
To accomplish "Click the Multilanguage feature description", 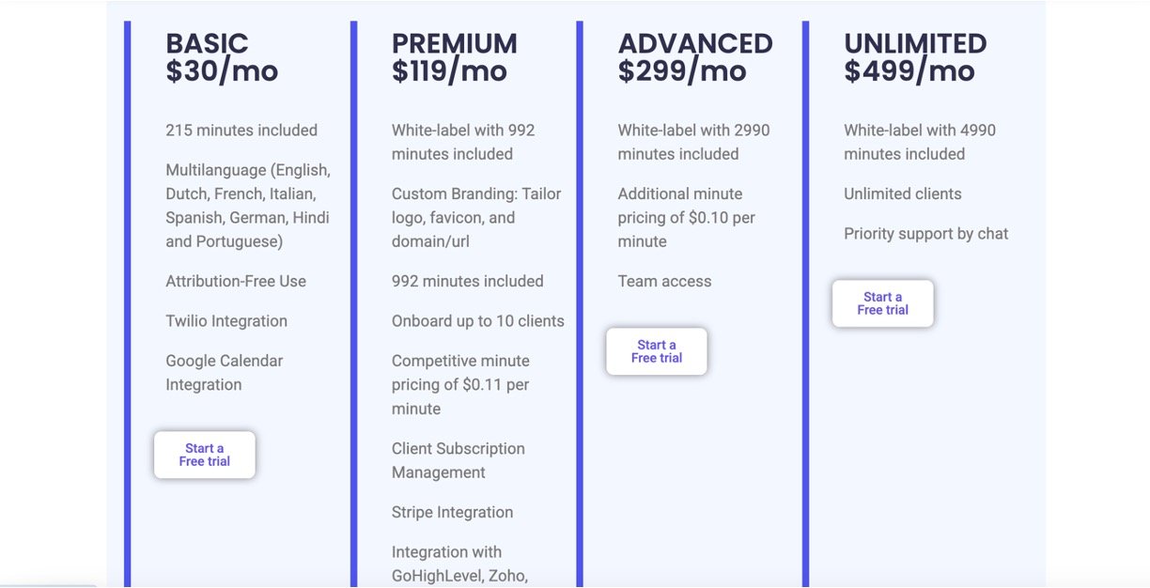I will coord(248,206).
